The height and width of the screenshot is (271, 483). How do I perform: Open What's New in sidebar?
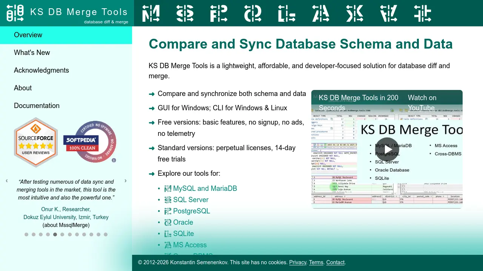click(66, 53)
